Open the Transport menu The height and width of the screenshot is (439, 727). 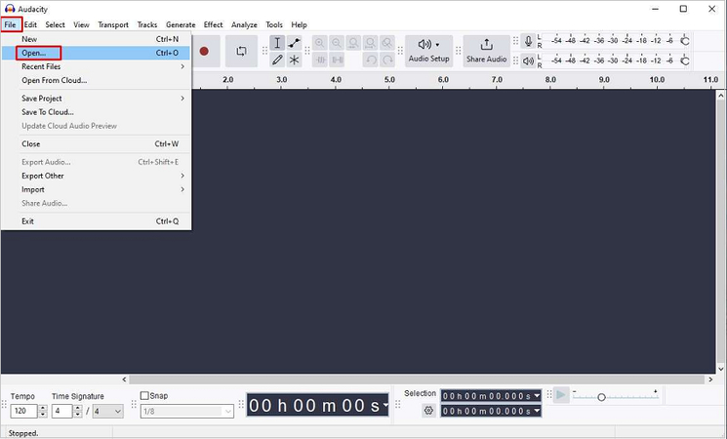pyautogui.click(x=113, y=24)
